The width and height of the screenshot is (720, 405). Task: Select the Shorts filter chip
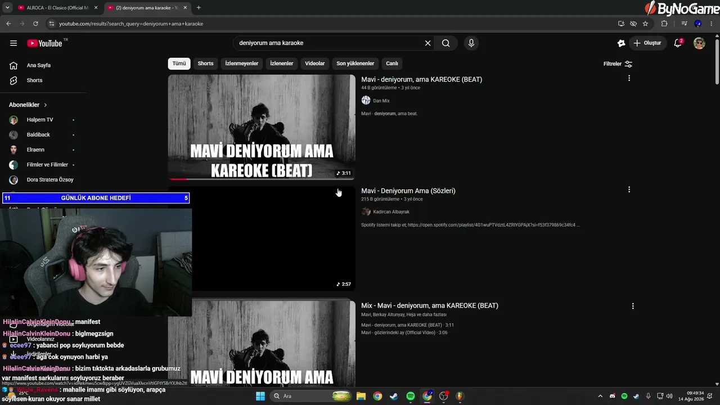pyautogui.click(x=205, y=64)
